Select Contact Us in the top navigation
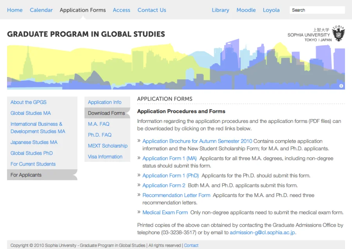The image size is (352, 249). (x=152, y=10)
